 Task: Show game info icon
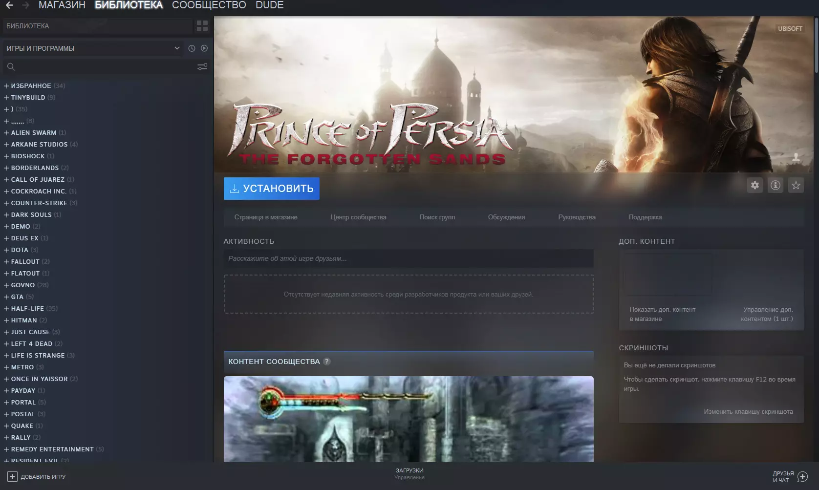pyautogui.click(x=776, y=185)
